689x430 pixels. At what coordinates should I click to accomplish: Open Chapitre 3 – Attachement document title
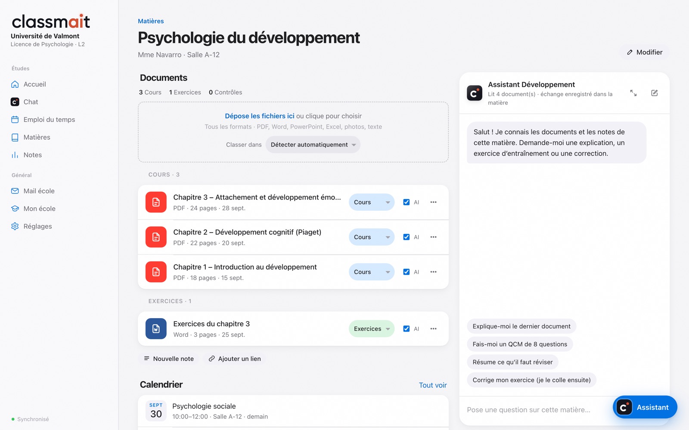[257, 197]
